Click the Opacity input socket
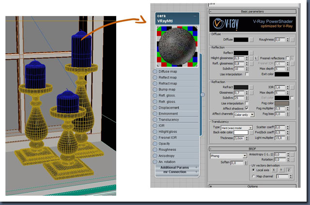The width and height of the screenshot is (310, 205). pos(155,144)
